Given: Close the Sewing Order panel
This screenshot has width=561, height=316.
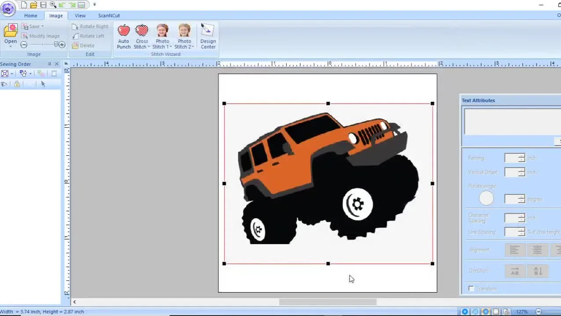Looking at the screenshot, I should coord(56,64).
